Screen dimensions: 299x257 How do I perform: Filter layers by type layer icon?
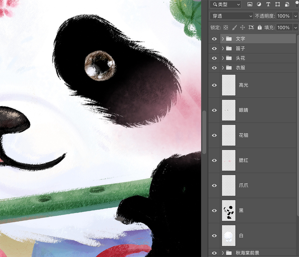pos(268,4)
